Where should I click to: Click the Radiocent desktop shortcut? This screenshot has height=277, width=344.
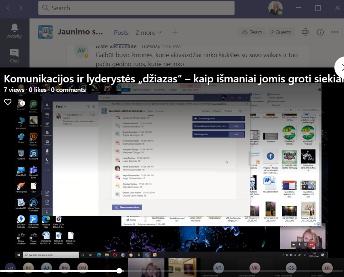coord(33,154)
